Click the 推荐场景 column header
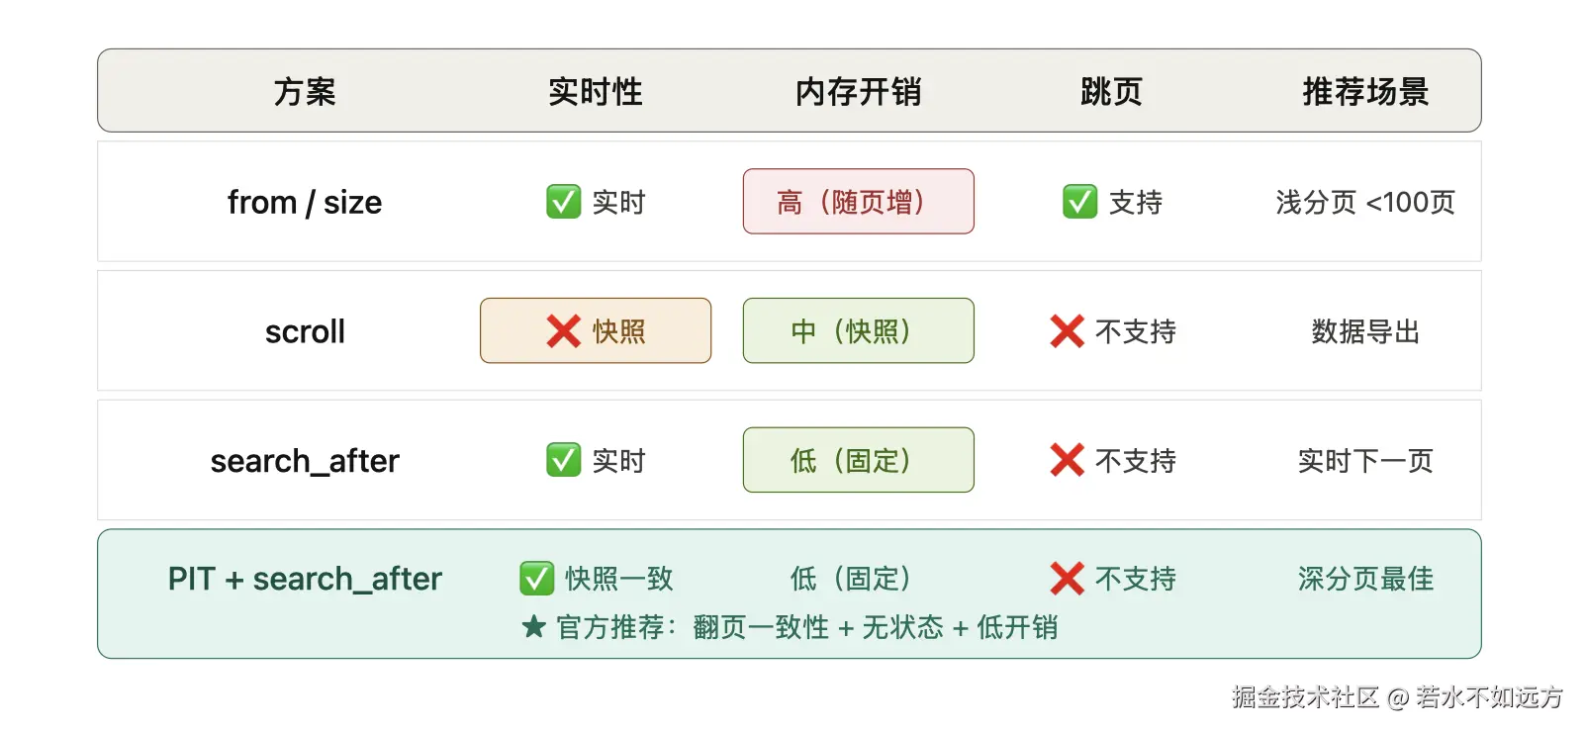The height and width of the screenshot is (732, 1585). pos(1365,92)
